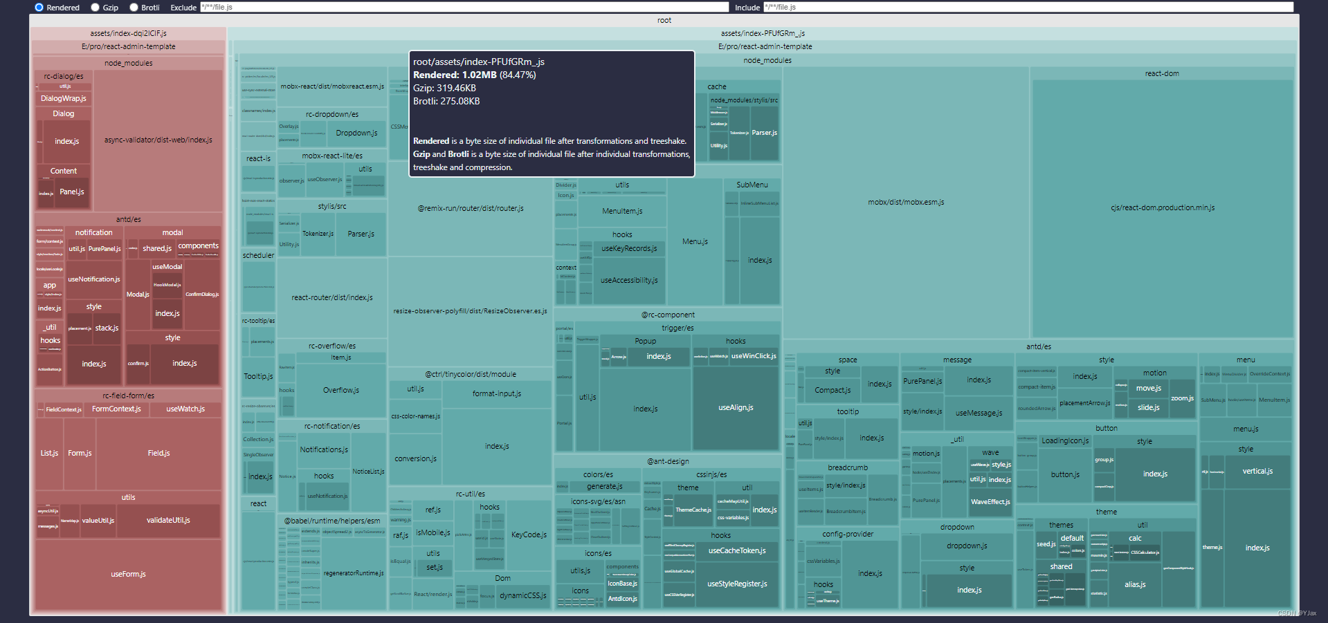Click the Field.js block
The image size is (1328, 623).
158,454
